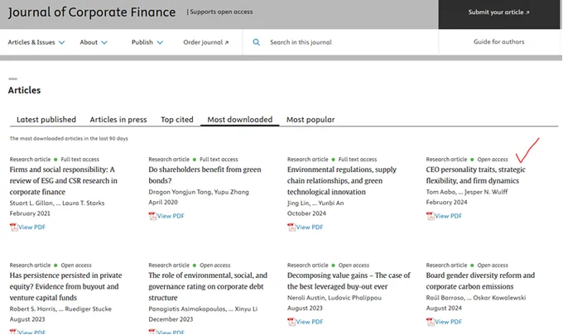Click PDF icon for Board gender diversity article

(431, 322)
